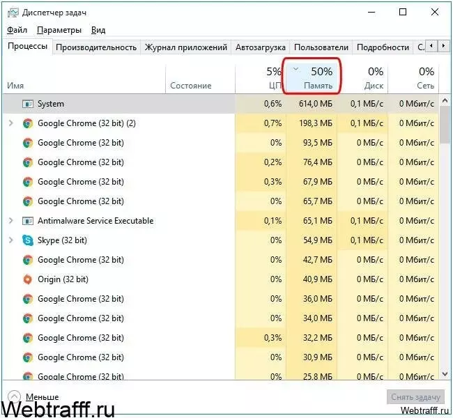This screenshot has width=453, height=418.
Task: Show more tabs with right arrow
Action: pos(443,46)
